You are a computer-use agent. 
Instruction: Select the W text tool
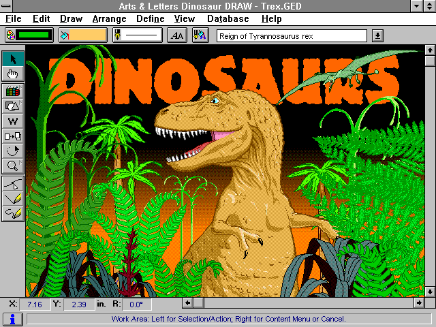click(x=13, y=121)
